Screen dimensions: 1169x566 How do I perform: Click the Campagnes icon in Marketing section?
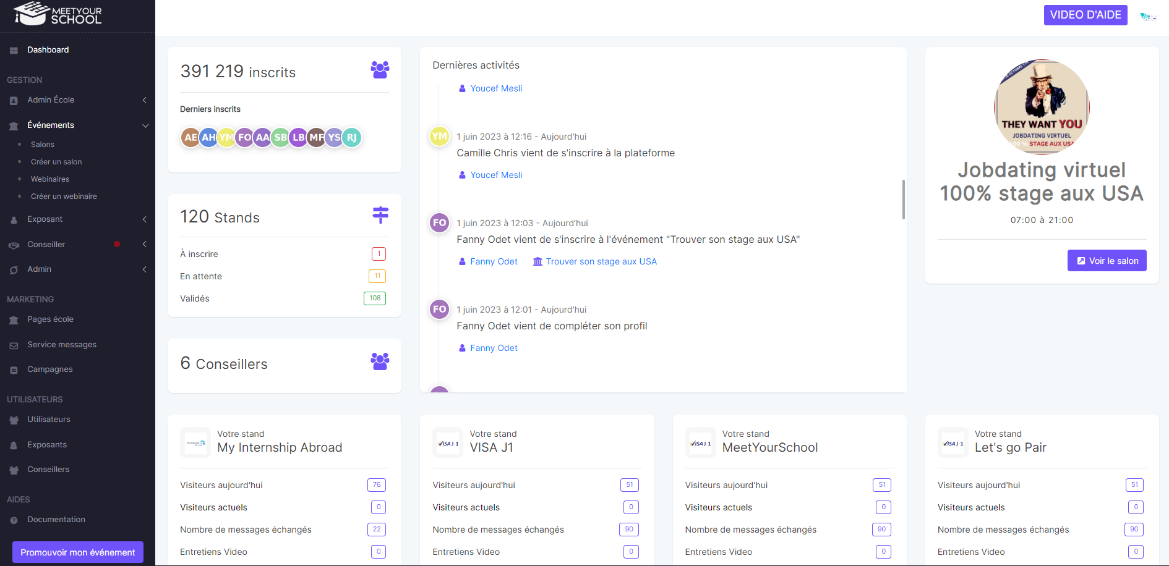pos(13,369)
